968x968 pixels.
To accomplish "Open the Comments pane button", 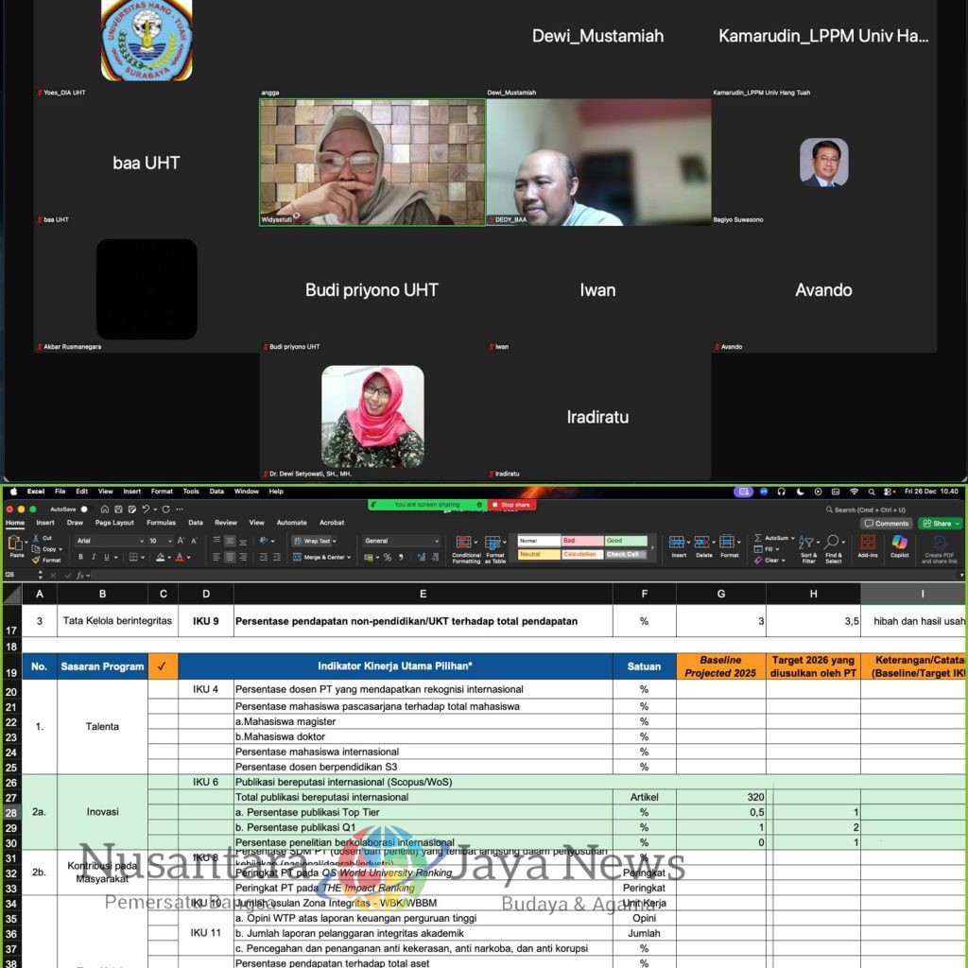I will [887, 523].
